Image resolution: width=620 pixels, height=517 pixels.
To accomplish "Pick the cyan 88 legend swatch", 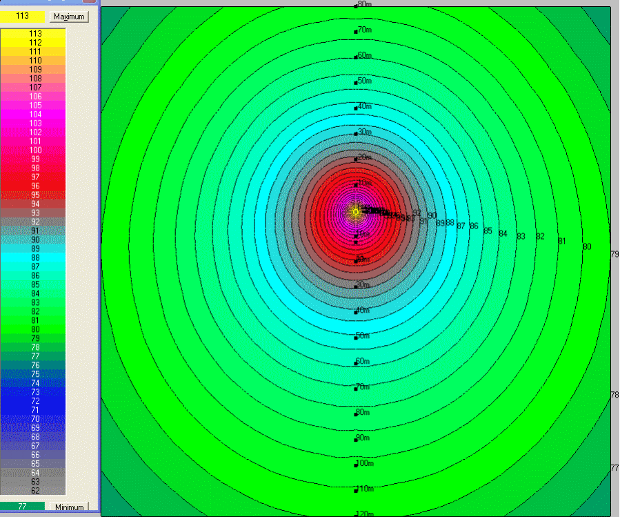I will (35, 257).
